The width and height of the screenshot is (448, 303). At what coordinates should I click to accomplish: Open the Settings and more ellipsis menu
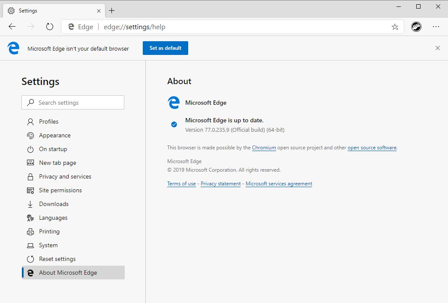click(436, 27)
